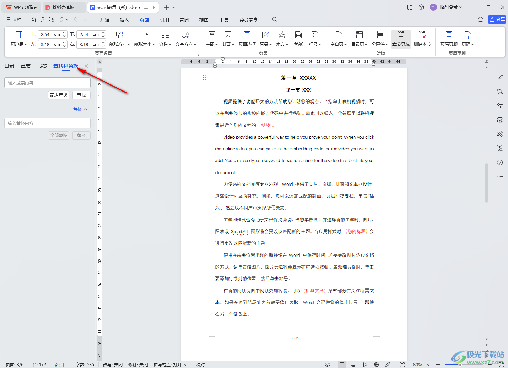Open spell check dropdown in status bar
Image resolution: width=508 pixels, height=368 pixels.
coord(185,365)
